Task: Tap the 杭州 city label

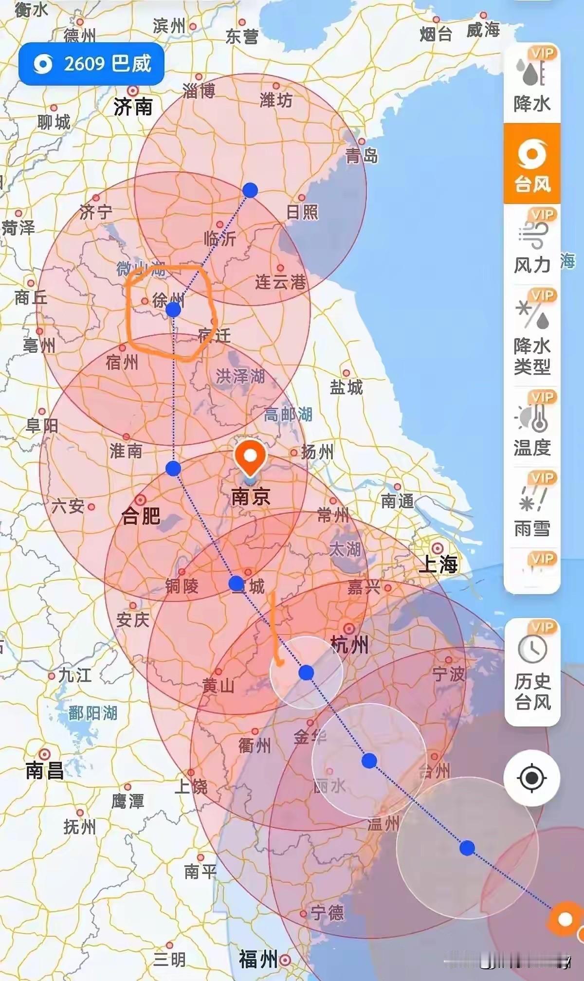Action: point(349,645)
